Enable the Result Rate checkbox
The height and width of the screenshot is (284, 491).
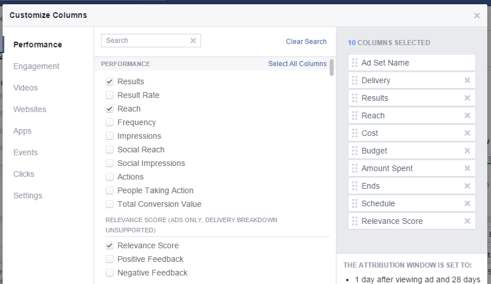pos(109,95)
